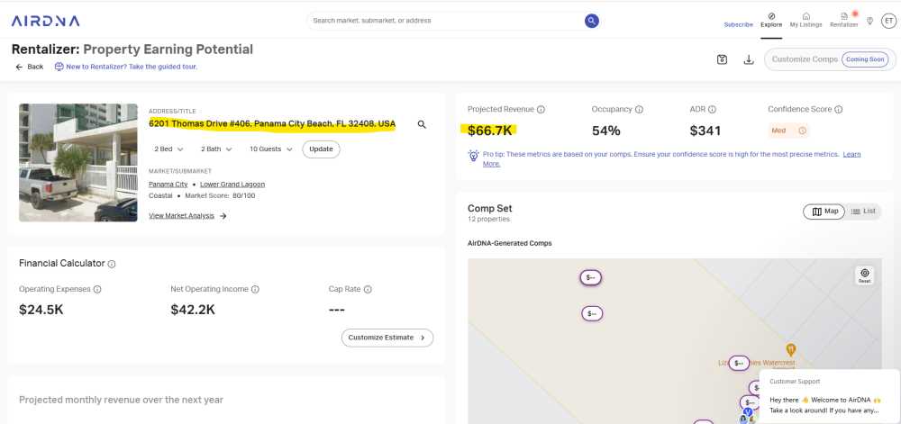This screenshot has height=424, width=901.
Task: Click the save report icon beside download
Action: click(722, 59)
